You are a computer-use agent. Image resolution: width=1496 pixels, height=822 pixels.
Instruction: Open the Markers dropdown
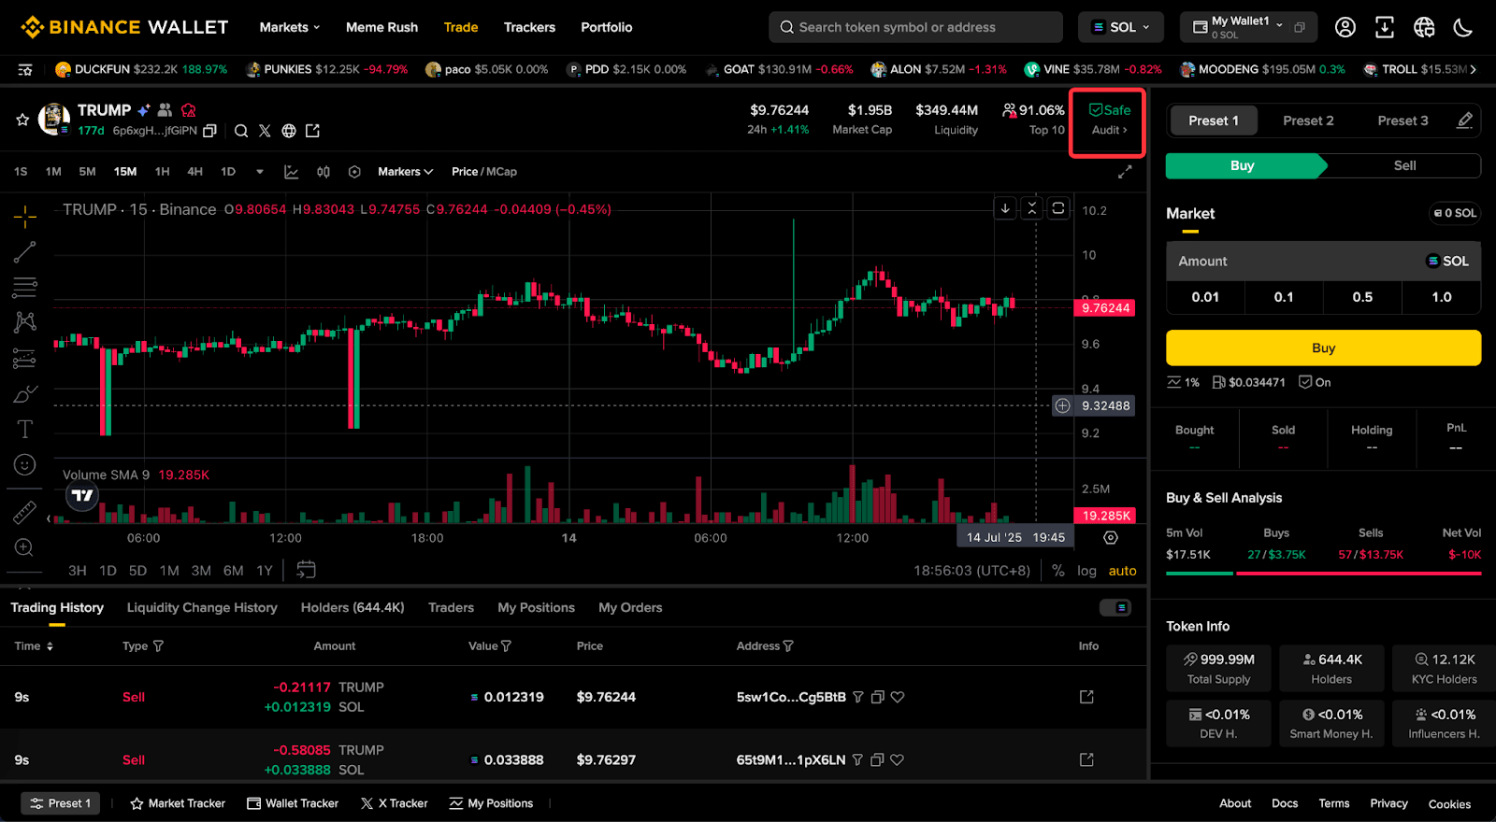406,172
